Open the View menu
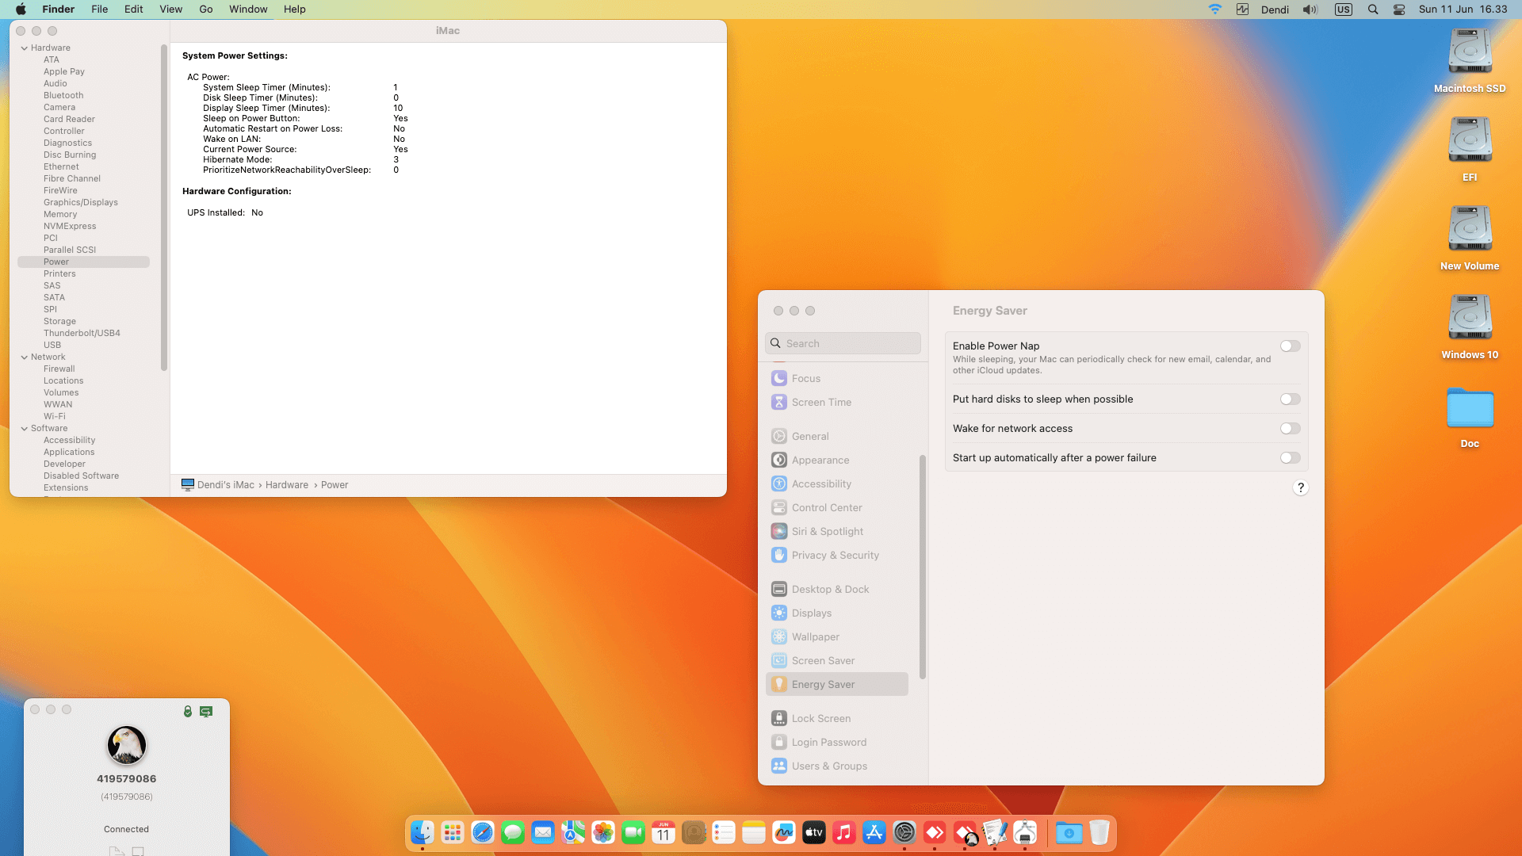The width and height of the screenshot is (1522, 856). coord(170,10)
